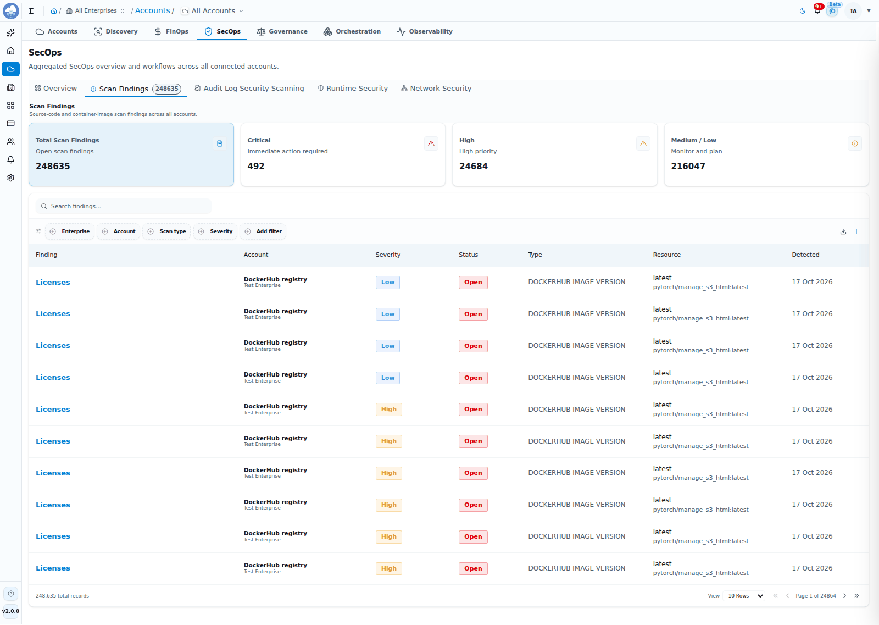Open the billing card icon in sidebar
The width and height of the screenshot is (879, 625).
coord(10,124)
